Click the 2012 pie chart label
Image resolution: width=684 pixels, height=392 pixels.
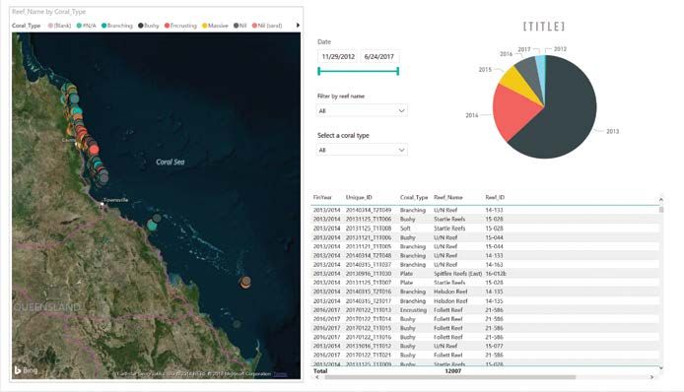[x=560, y=49]
